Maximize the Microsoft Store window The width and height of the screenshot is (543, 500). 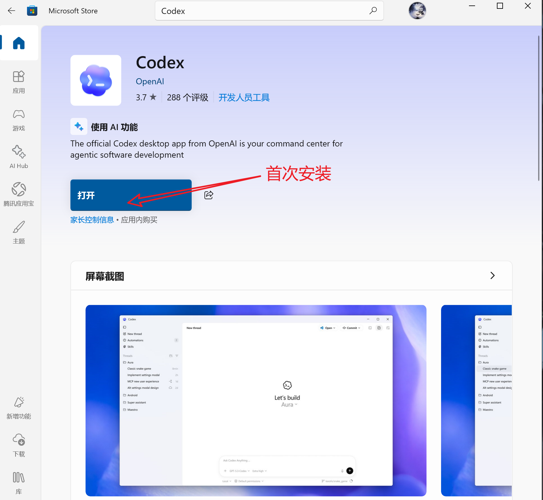(x=500, y=6)
